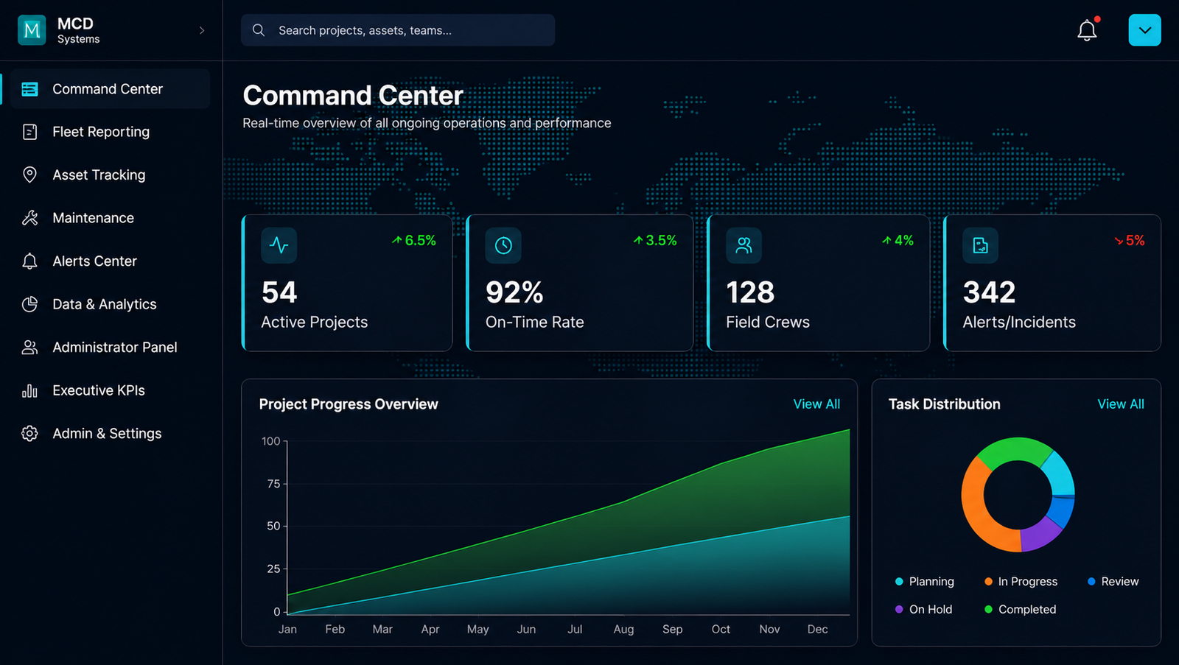This screenshot has width=1179, height=665.
Task: Open notifications with the top bell icon
Action: pos(1087,30)
